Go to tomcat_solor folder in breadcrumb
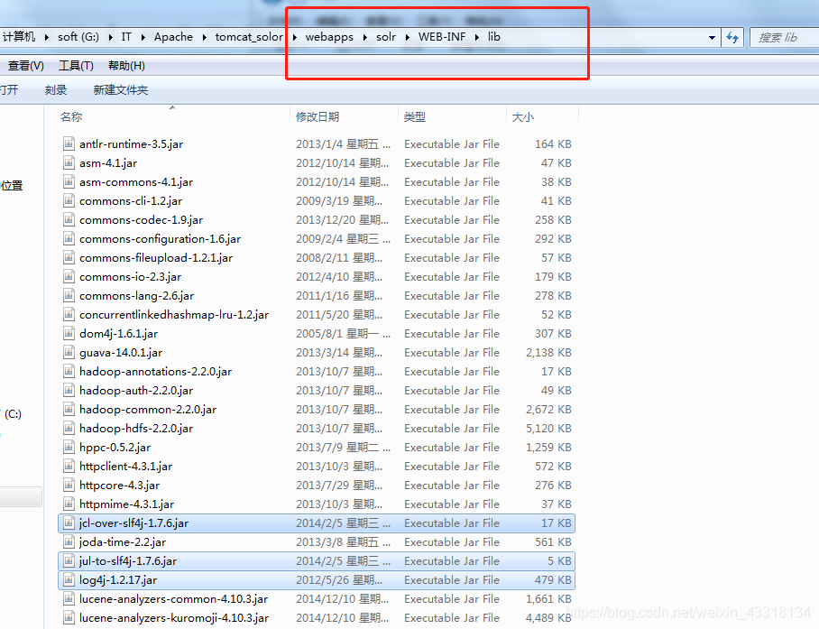This screenshot has width=819, height=629. click(249, 37)
